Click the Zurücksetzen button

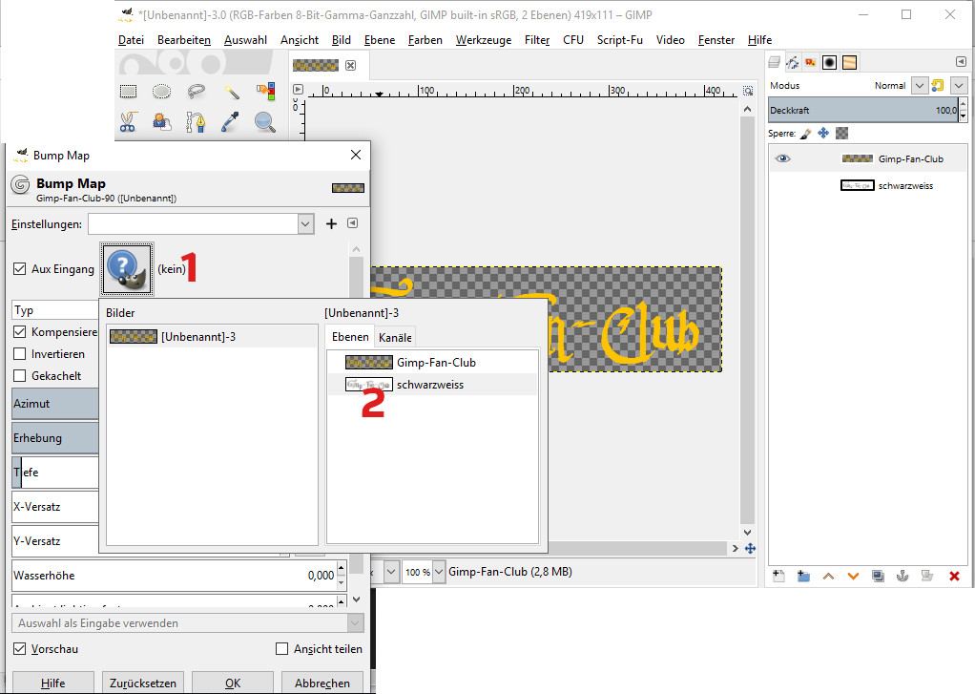[143, 683]
